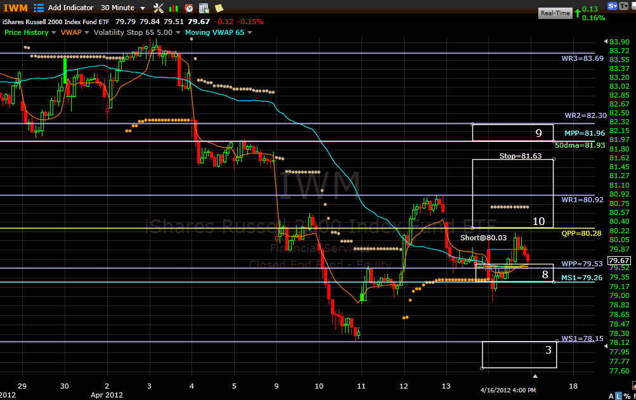Toggle the A scale option
This screenshot has height=400, width=636.
tap(611, 396)
